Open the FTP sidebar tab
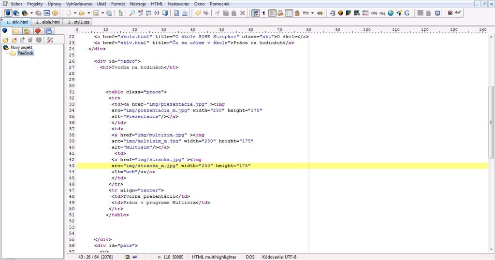This screenshot has height=260, width=495. (27, 31)
